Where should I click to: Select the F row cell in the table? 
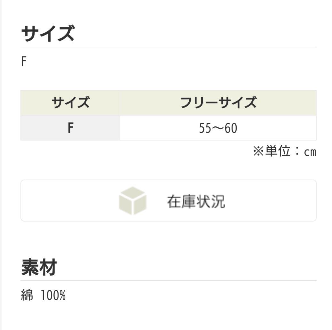pos(70,128)
